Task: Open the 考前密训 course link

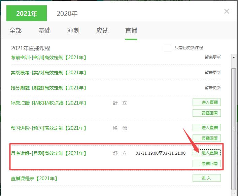Action: coord(49,57)
